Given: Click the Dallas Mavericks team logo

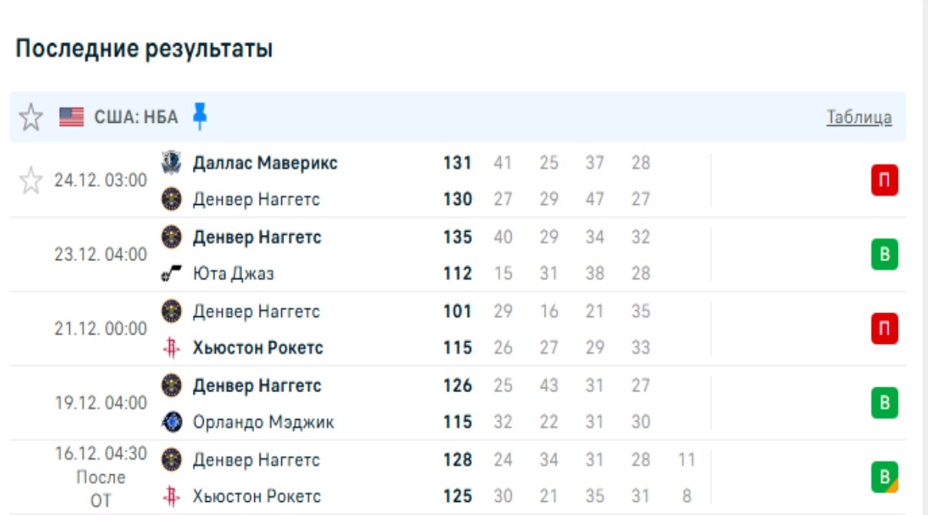Looking at the screenshot, I should (171, 163).
